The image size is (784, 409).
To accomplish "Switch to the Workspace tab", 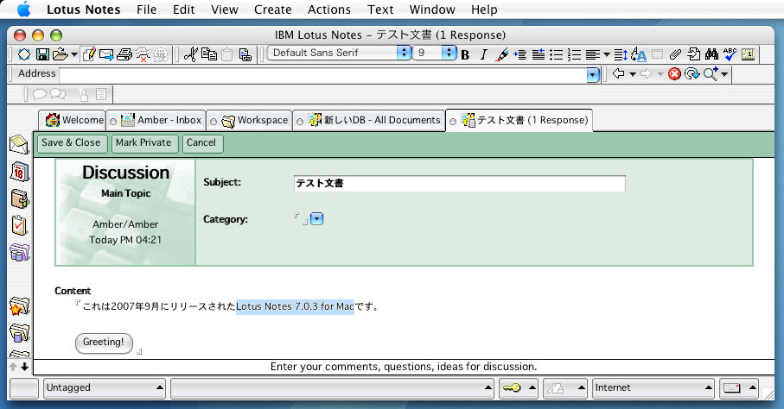I will pos(249,120).
